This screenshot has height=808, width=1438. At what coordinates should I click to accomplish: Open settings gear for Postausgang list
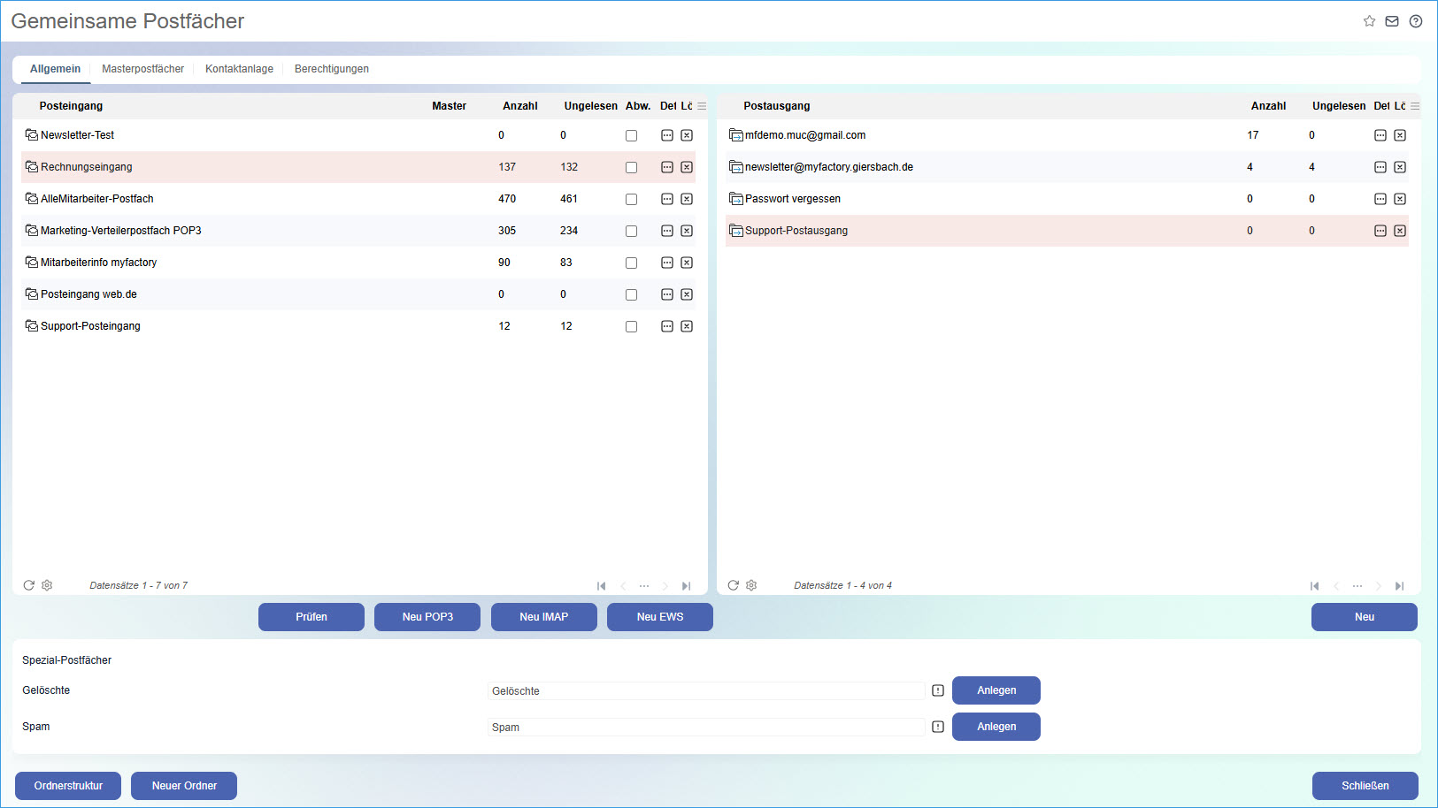point(751,585)
